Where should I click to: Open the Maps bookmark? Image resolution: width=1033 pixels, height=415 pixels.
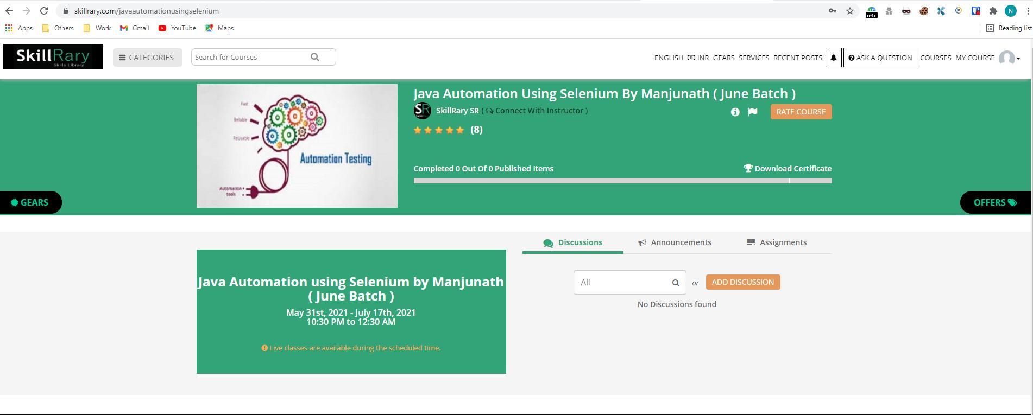219,28
